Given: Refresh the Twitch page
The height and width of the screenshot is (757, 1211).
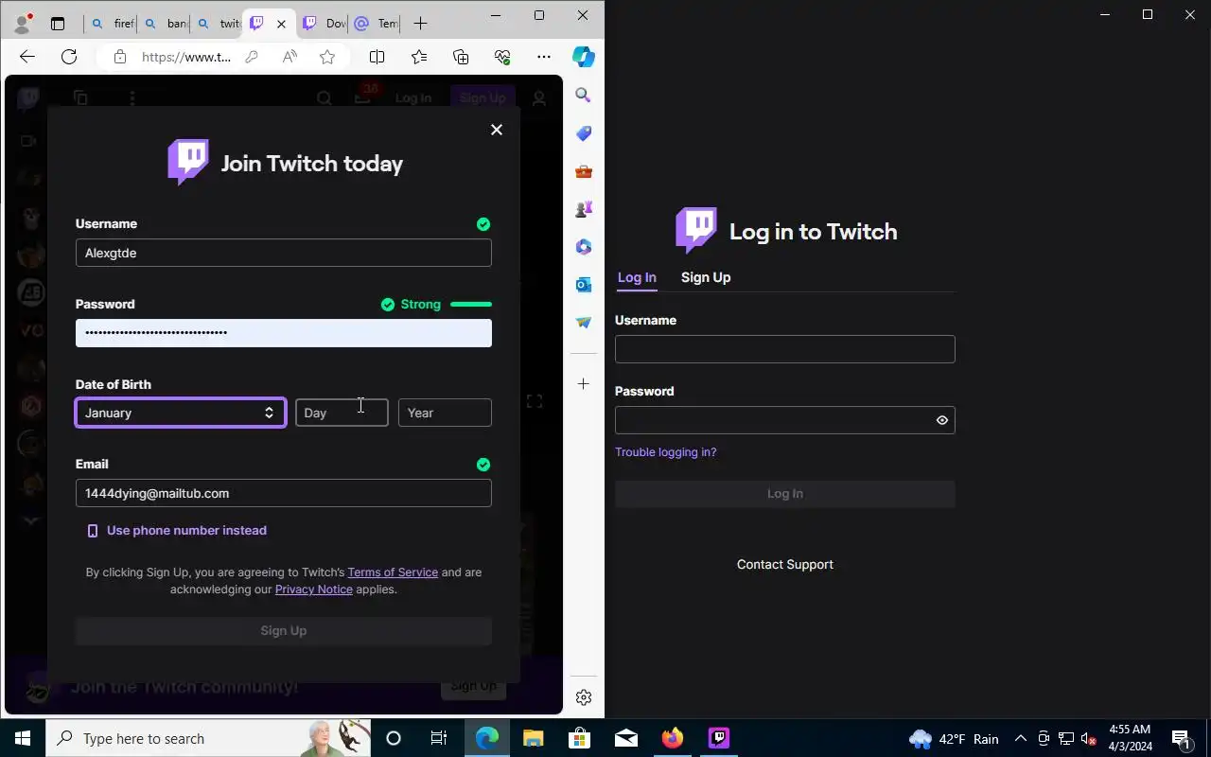Looking at the screenshot, I should click(69, 57).
